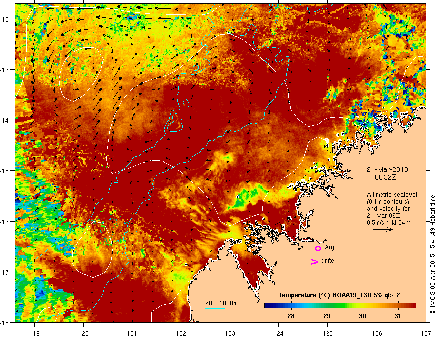Click the longitude label 127
The width and height of the screenshot is (436, 337).
(x=426, y=333)
